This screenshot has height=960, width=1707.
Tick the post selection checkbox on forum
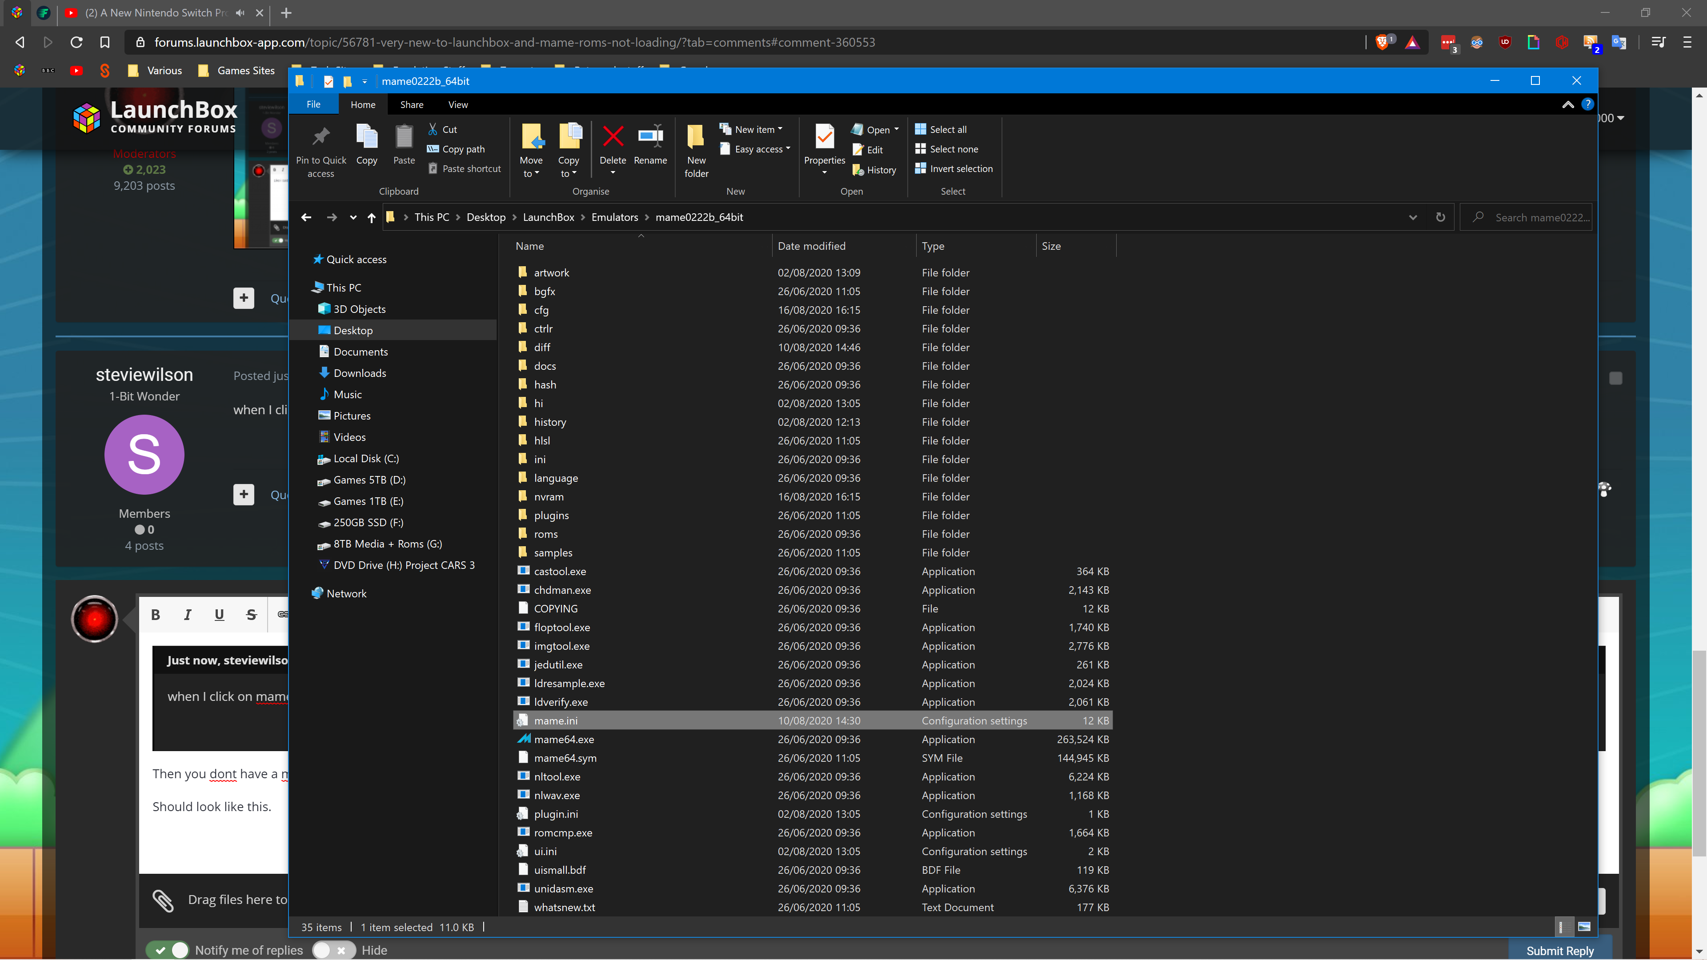[x=1615, y=378]
